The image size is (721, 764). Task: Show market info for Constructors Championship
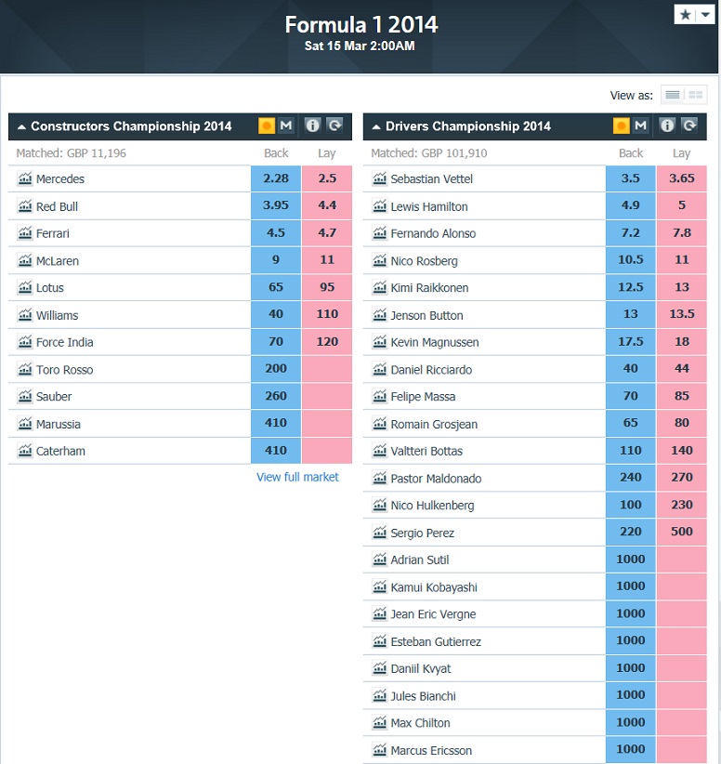[x=312, y=125]
